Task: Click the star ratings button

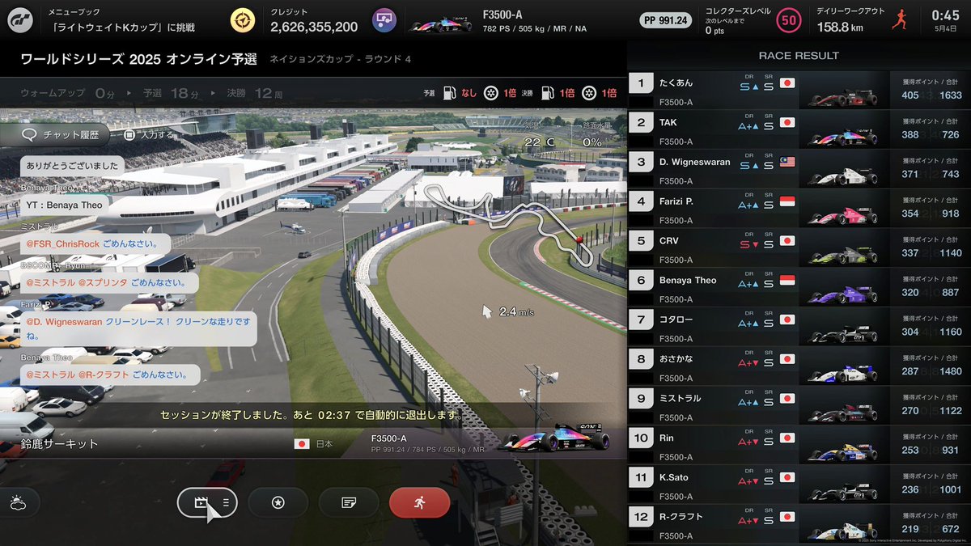Action: [278, 502]
